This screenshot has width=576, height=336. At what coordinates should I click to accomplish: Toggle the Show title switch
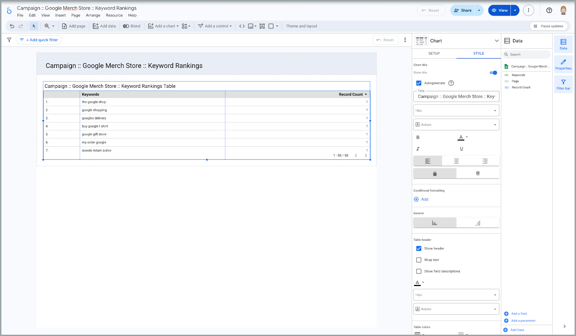coord(493,73)
